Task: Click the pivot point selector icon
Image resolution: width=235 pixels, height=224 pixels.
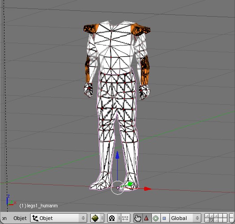Action: pos(114,218)
